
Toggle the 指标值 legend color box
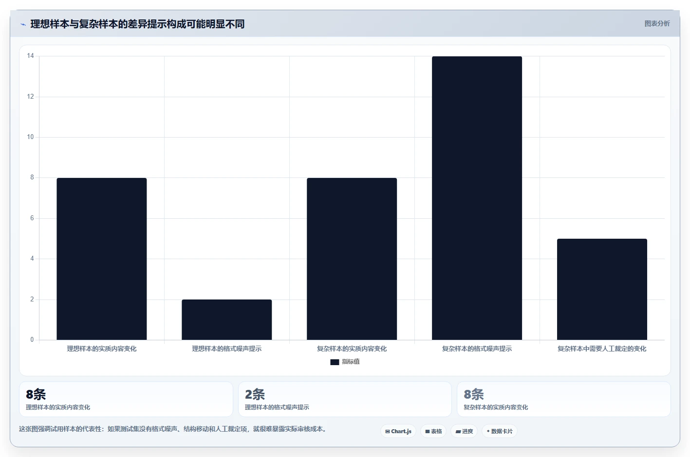pos(335,362)
